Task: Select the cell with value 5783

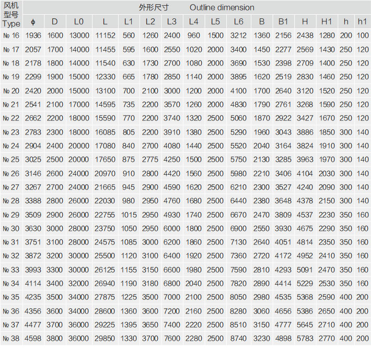Action: (x=305, y=339)
